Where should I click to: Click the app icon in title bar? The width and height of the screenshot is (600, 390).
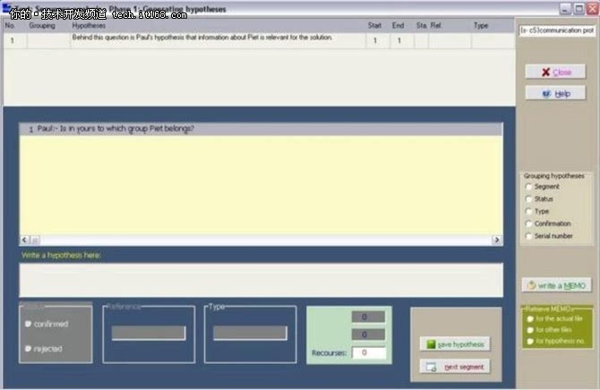click(6, 8)
